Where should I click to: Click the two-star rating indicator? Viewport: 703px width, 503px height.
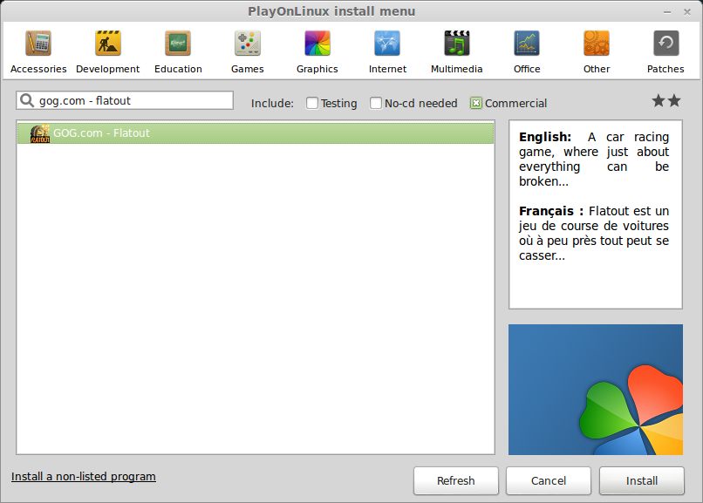666,101
